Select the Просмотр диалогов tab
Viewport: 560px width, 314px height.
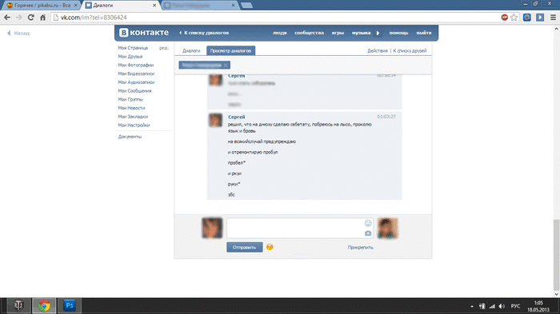230,50
